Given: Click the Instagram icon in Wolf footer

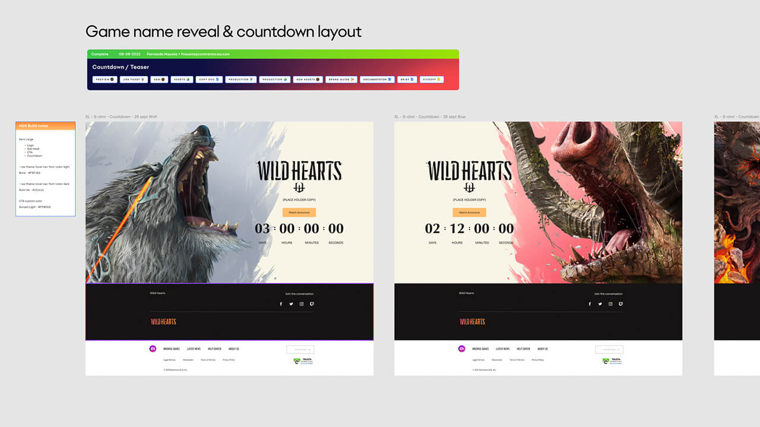Looking at the screenshot, I should [x=302, y=304].
